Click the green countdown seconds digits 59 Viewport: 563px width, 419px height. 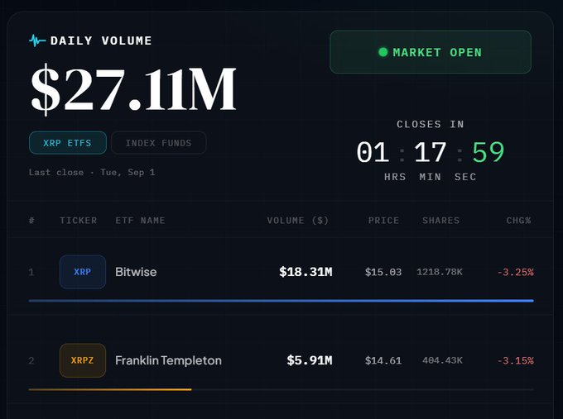(488, 152)
